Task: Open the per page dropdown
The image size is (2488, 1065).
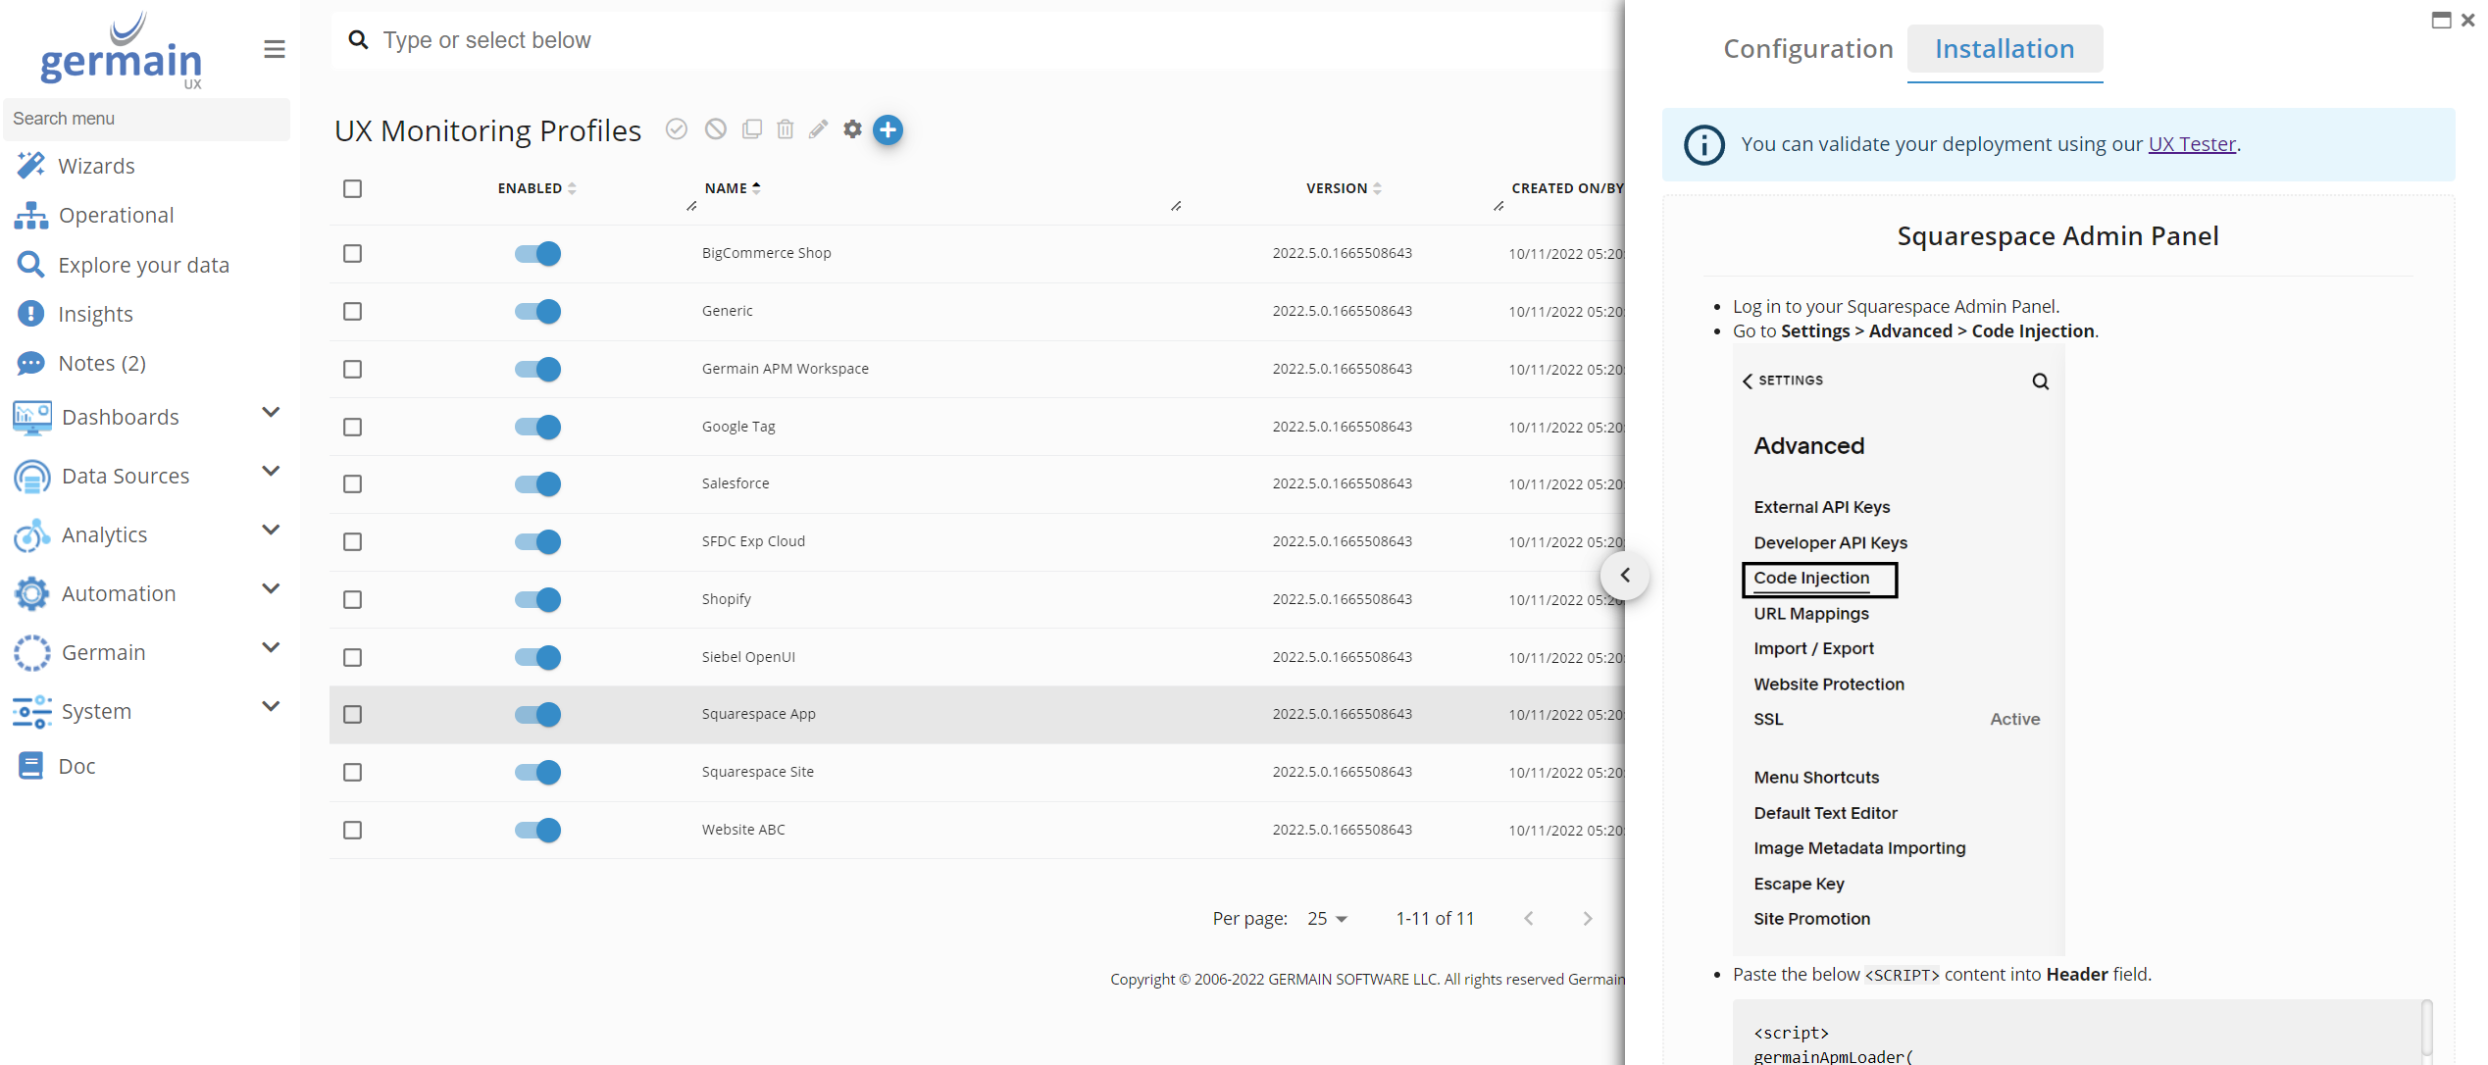Action: coord(1327,919)
